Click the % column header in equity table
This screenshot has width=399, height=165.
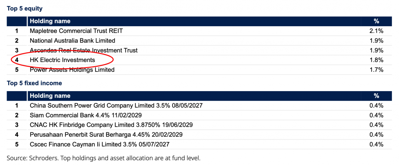point(376,21)
